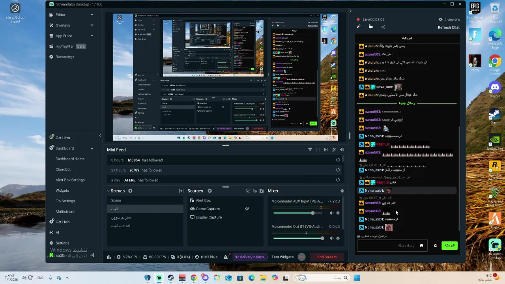
Task: Open Epic Games Launcher desktop icon
Action: tap(475, 13)
